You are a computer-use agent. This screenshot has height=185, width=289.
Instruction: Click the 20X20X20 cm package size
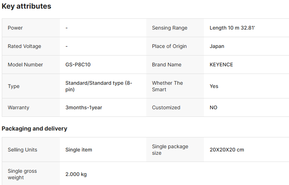(227, 150)
